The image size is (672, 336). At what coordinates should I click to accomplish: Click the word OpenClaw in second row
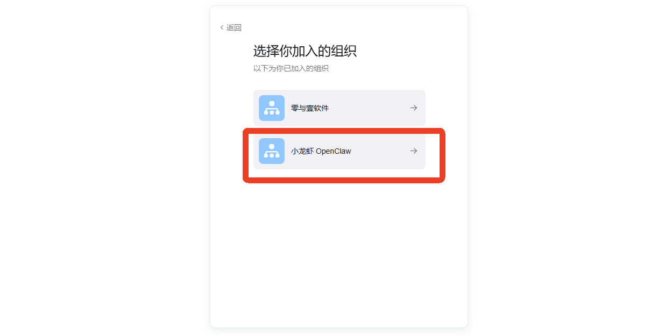click(x=334, y=151)
